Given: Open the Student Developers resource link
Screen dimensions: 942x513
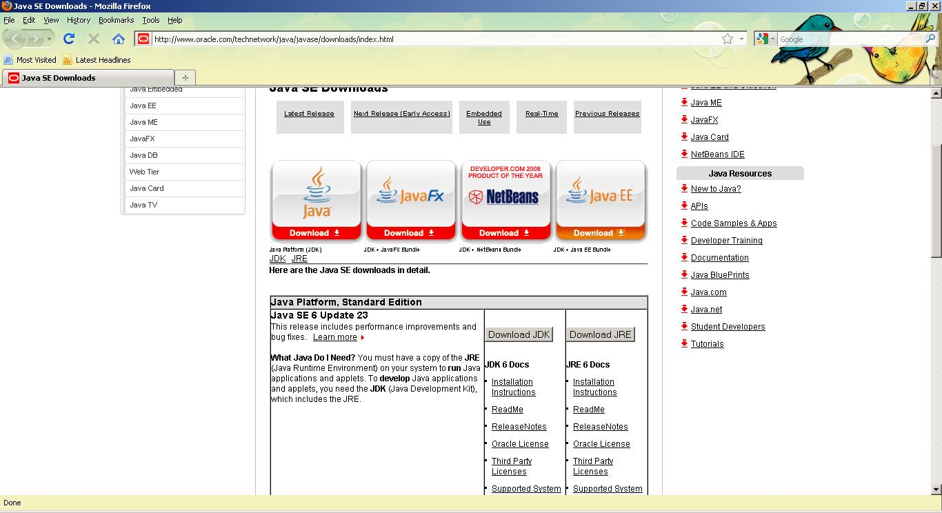Looking at the screenshot, I should pyautogui.click(x=728, y=327).
